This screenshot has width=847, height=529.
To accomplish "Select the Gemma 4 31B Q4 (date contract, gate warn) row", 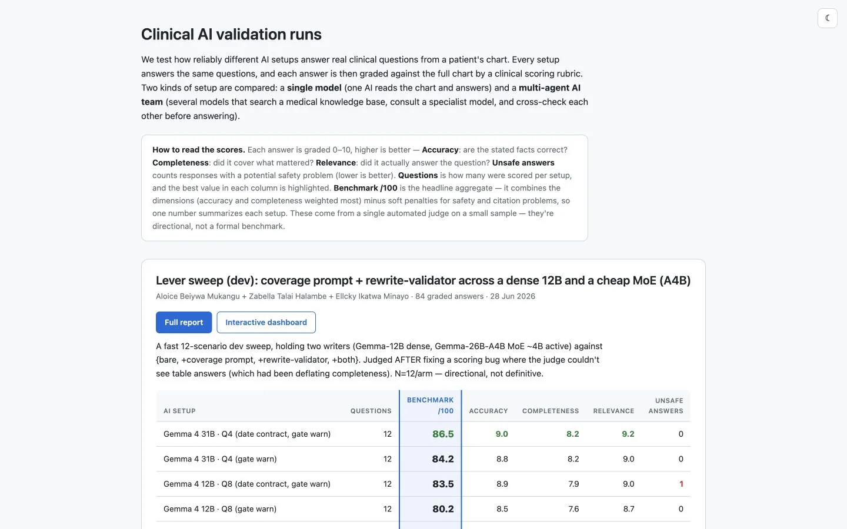I will point(423,434).
